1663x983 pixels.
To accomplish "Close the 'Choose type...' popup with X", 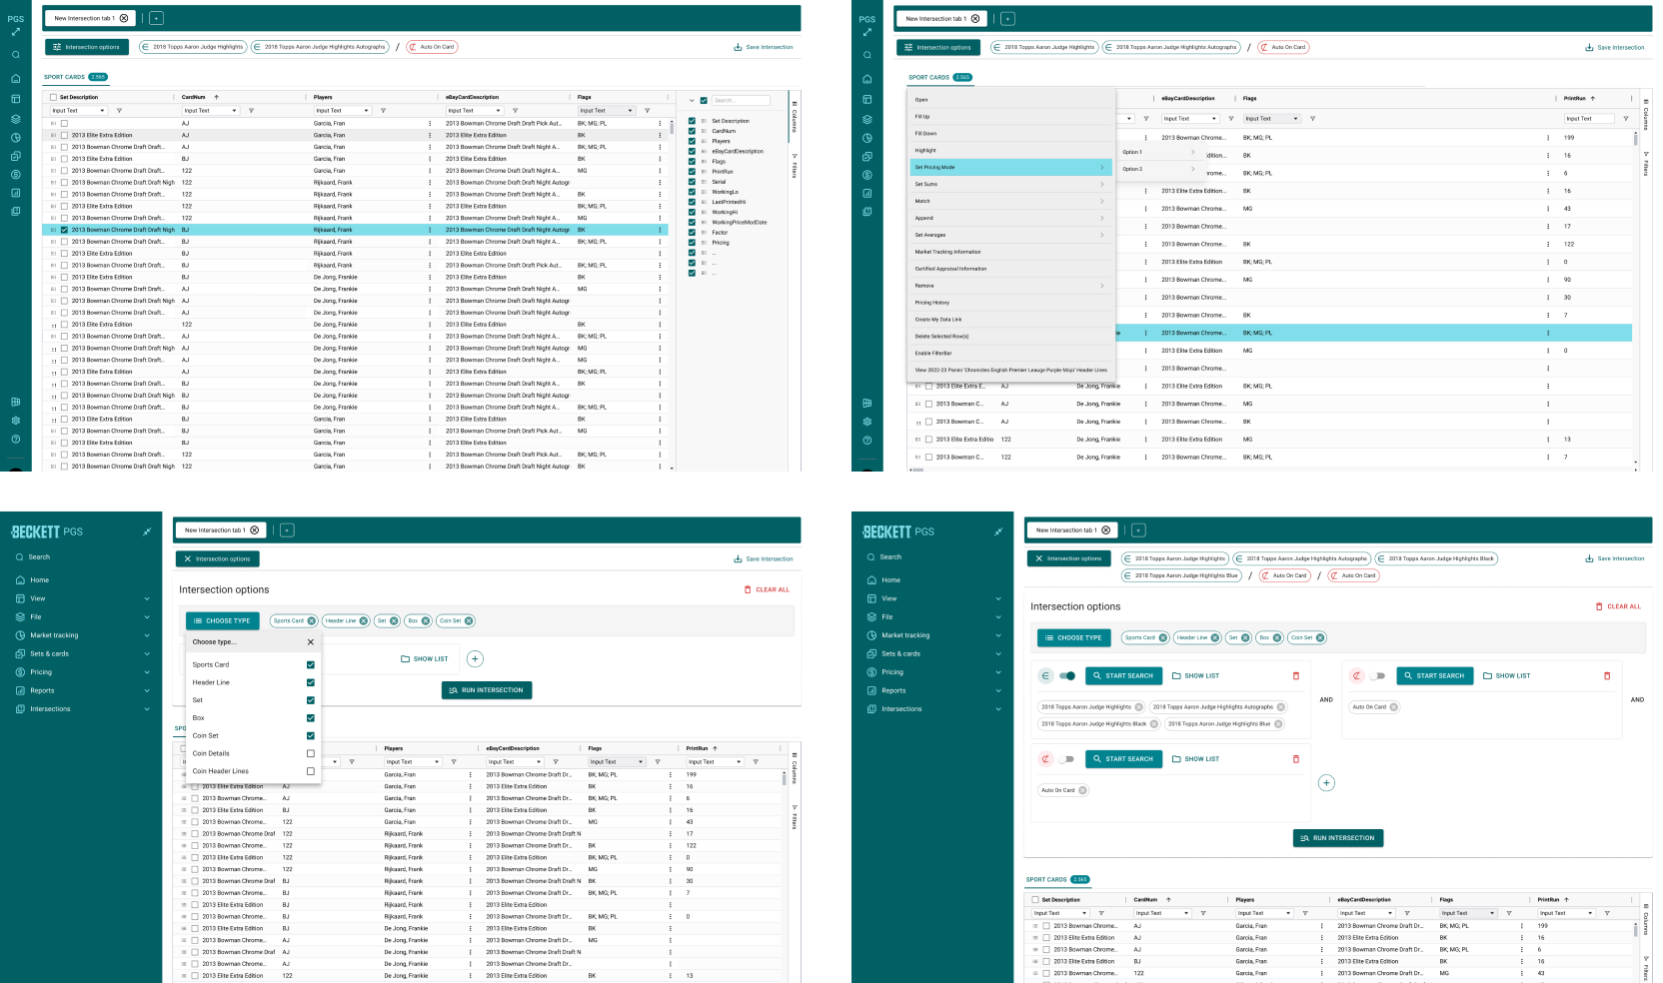I will click(311, 642).
